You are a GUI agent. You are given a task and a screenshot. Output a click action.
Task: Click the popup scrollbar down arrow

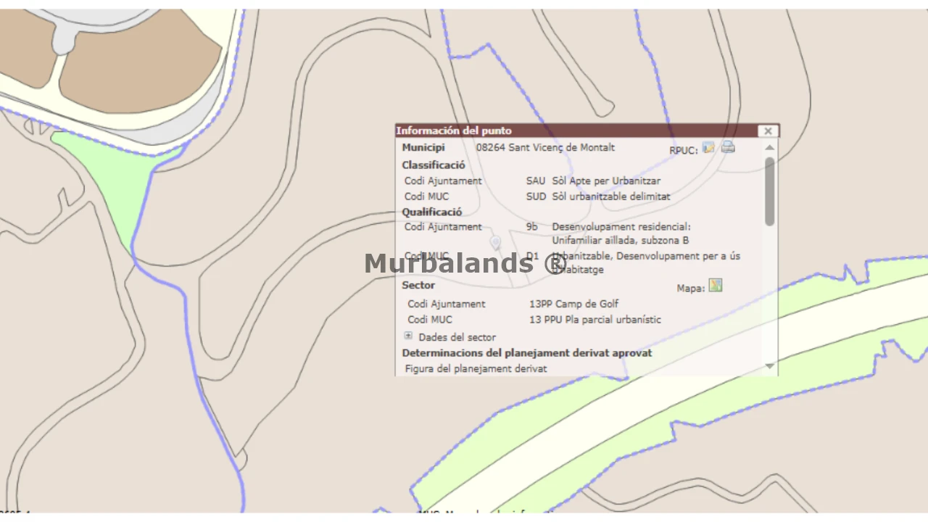[x=770, y=366]
